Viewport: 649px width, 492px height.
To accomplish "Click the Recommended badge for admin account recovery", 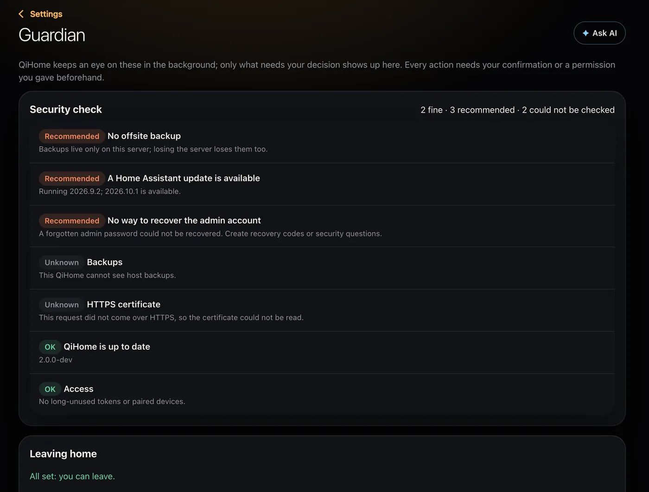I will click(x=72, y=221).
